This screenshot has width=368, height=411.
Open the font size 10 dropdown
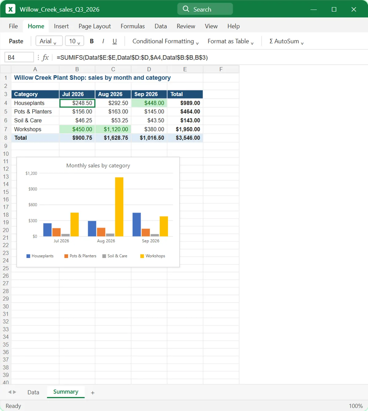click(x=74, y=41)
